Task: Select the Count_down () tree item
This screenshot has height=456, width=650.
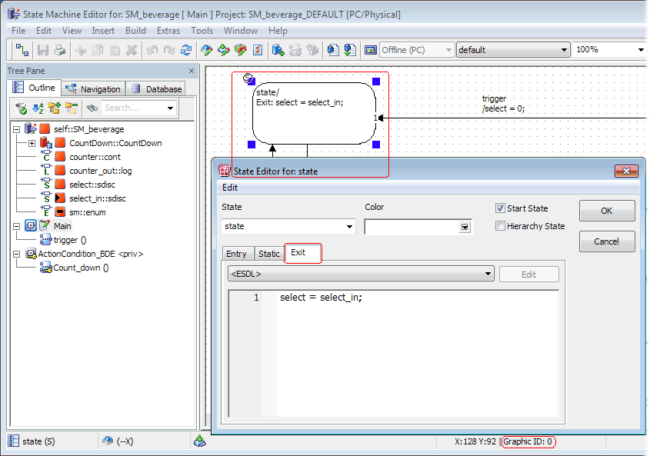Action: [x=81, y=268]
